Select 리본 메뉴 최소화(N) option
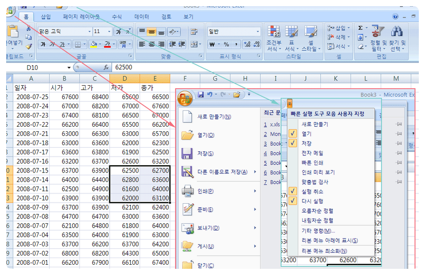425x275 pixels. pos(324,251)
